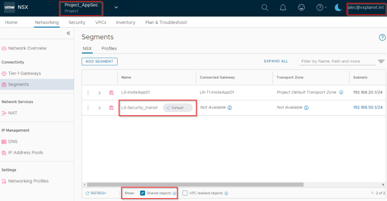Select Segments in the sidebar
The height and width of the screenshot is (201, 387).
[37, 84]
